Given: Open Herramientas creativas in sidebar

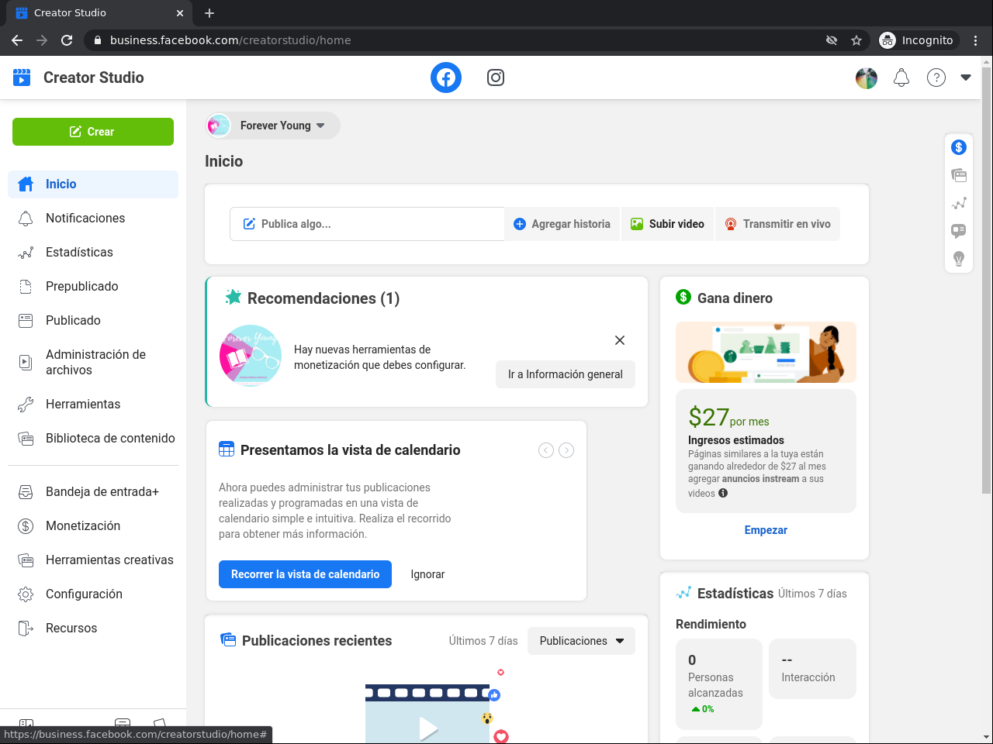Looking at the screenshot, I should [93, 560].
